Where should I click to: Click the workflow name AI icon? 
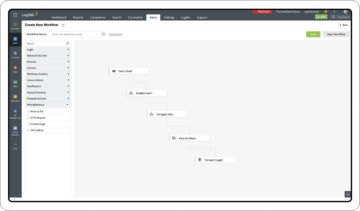point(103,34)
